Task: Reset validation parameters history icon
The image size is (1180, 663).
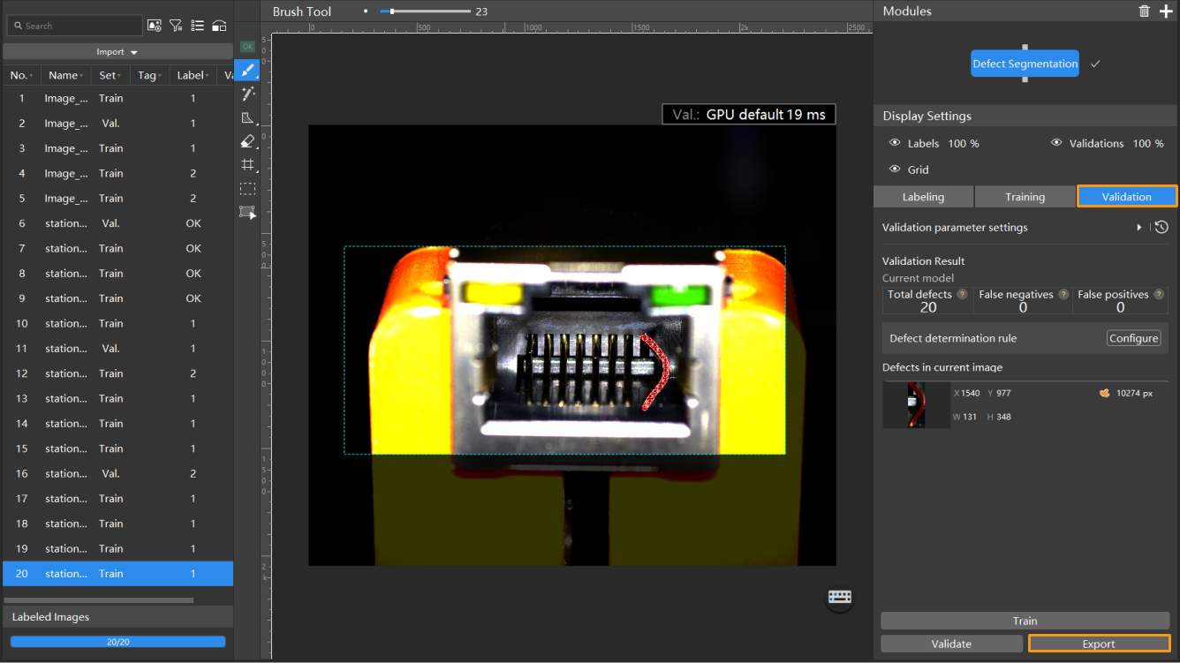Action: click(1161, 227)
